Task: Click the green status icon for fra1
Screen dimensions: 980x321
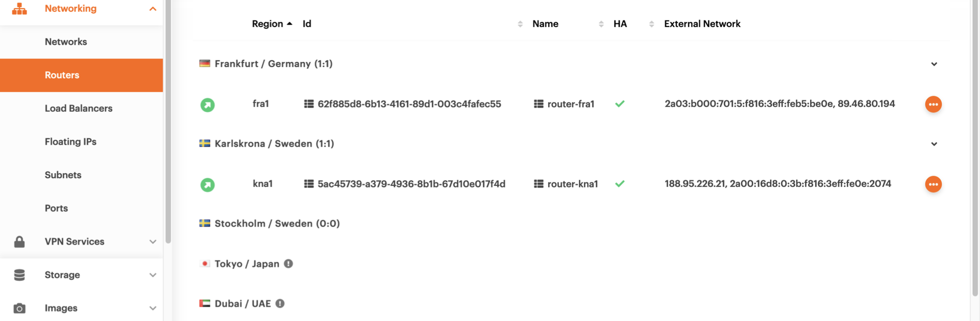Action: click(207, 105)
